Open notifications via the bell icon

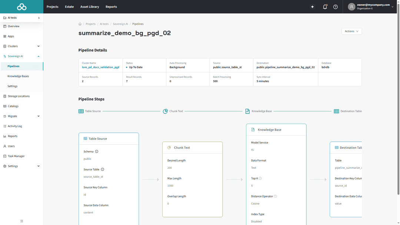325,7
